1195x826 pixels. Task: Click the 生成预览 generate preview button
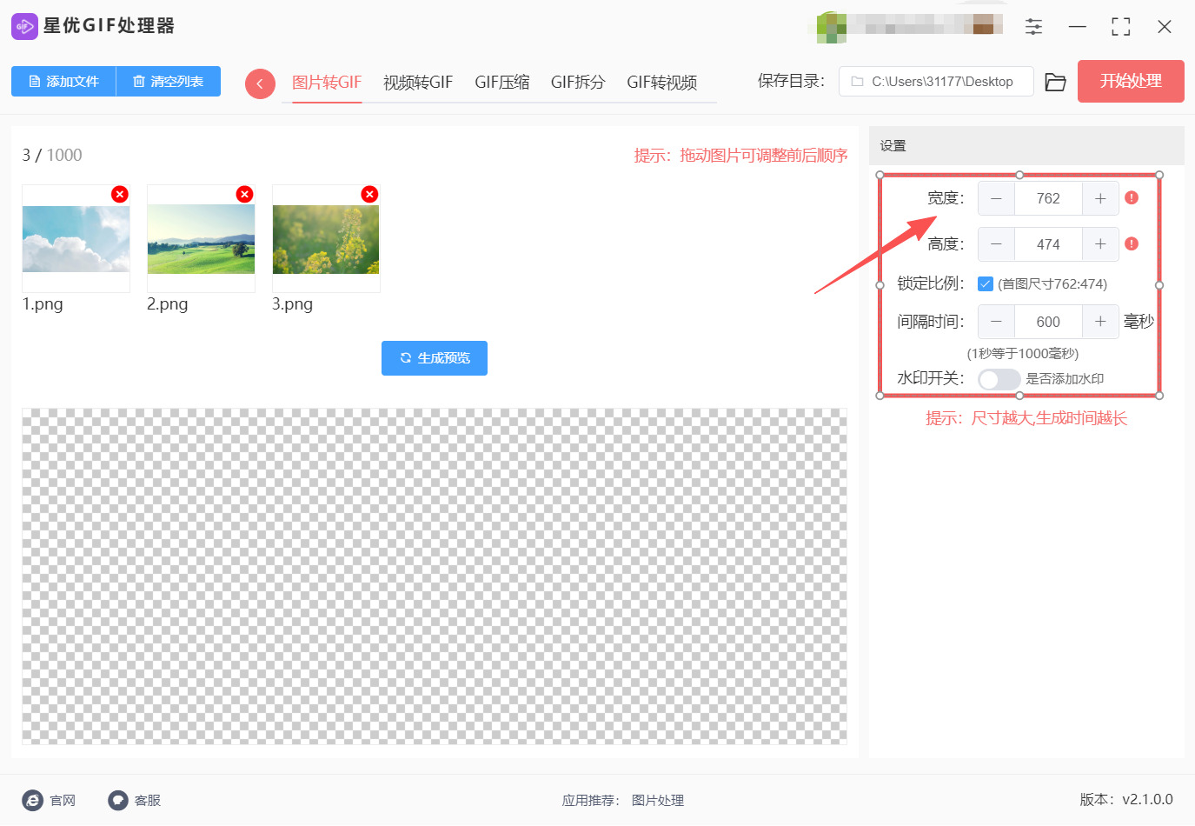click(435, 358)
